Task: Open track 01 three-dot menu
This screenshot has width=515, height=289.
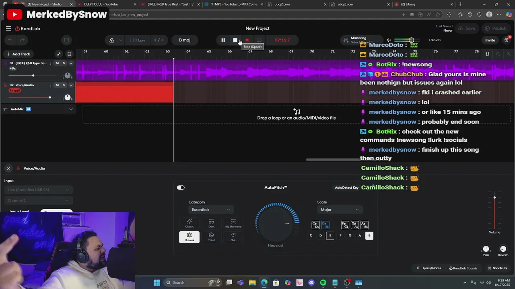Action: (51, 63)
